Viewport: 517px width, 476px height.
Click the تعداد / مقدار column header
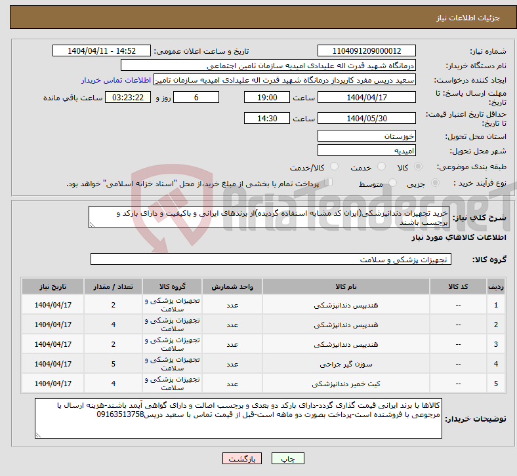coord(113,287)
